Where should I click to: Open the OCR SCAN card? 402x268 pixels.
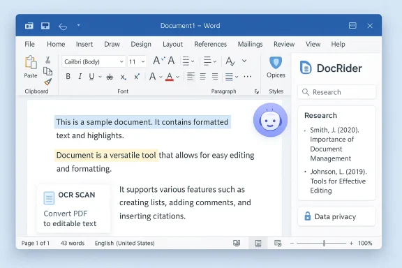click(x=73, y=209)
